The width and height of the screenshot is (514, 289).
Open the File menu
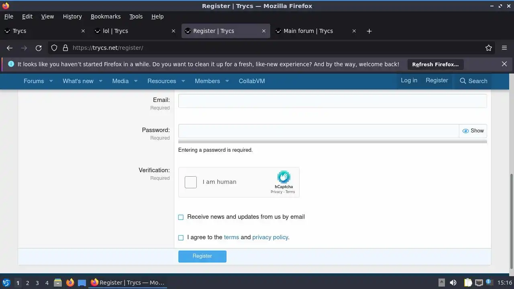pos(8,16)
